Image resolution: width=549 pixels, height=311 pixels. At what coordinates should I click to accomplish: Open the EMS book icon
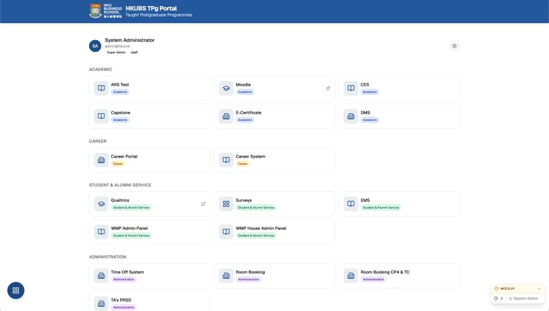click(x=351, y=204)
